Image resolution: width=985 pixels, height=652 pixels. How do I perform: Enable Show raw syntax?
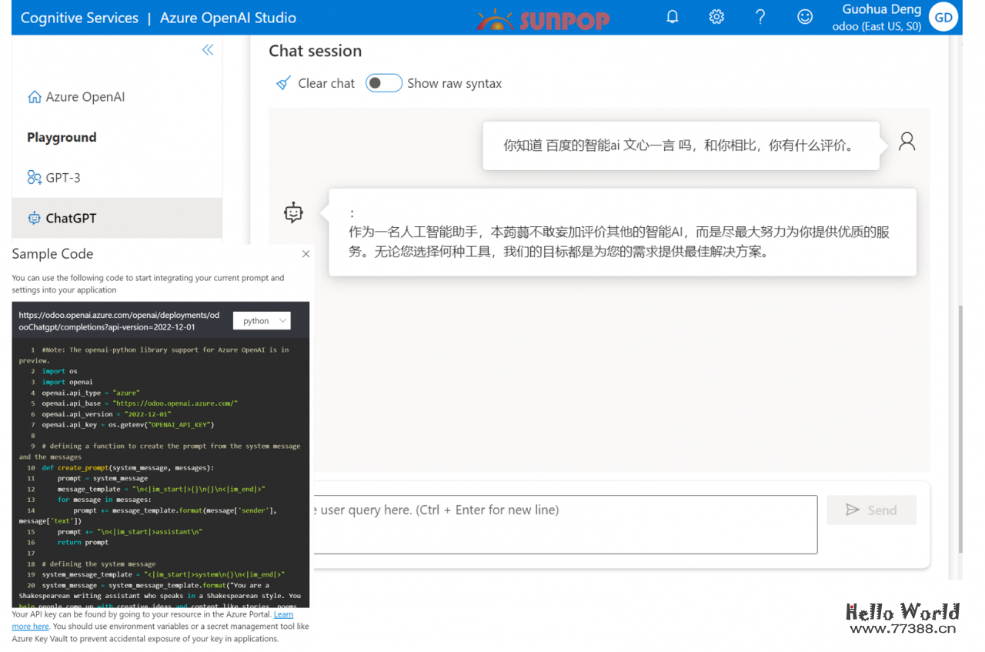383,82
